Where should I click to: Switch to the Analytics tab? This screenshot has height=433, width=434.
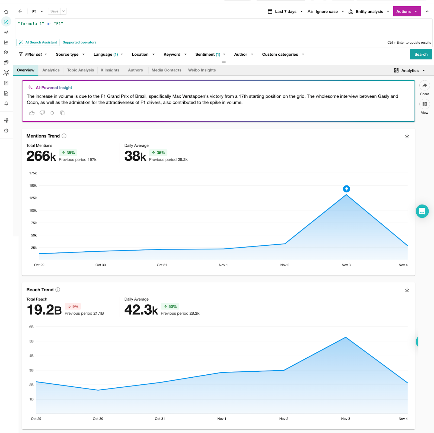click(x=51, y=70)
